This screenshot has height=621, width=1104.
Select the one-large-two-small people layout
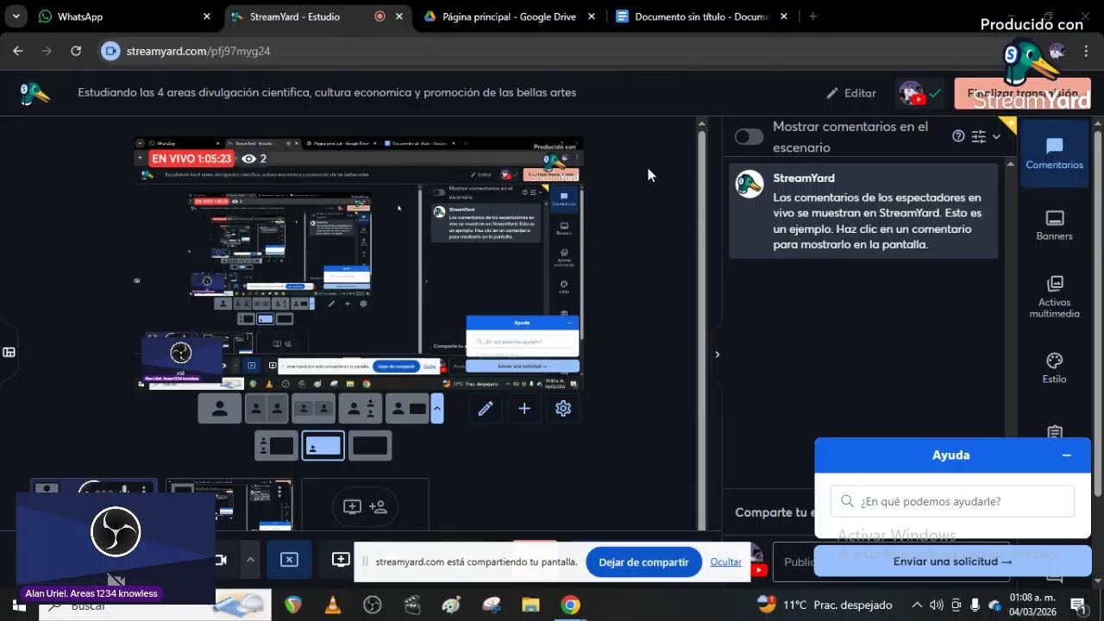360,409
